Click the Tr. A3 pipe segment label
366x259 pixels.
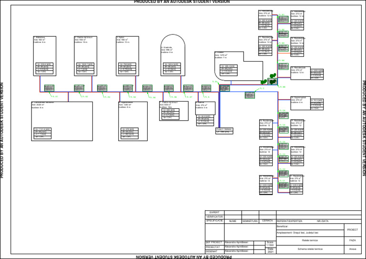tap(107, 97)
